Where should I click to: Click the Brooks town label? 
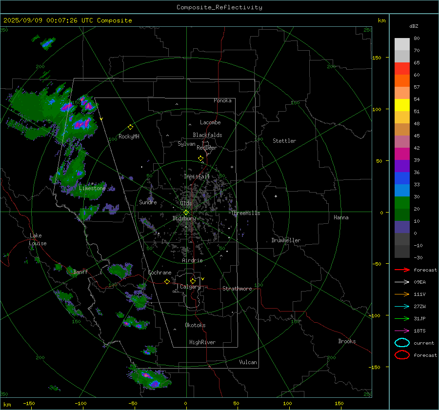[347, 341]
